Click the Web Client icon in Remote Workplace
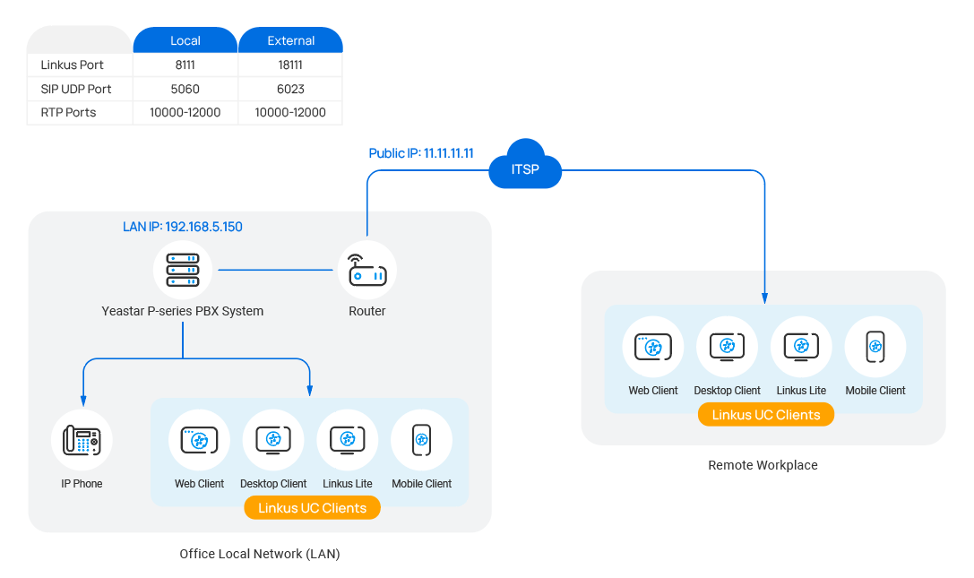 [652, 346]
